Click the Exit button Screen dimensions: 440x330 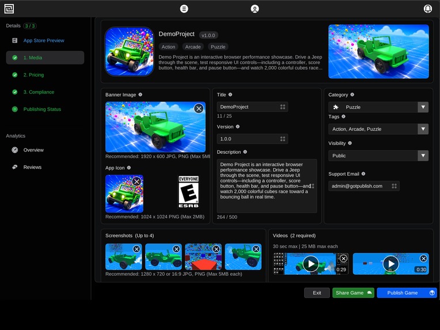317,293
